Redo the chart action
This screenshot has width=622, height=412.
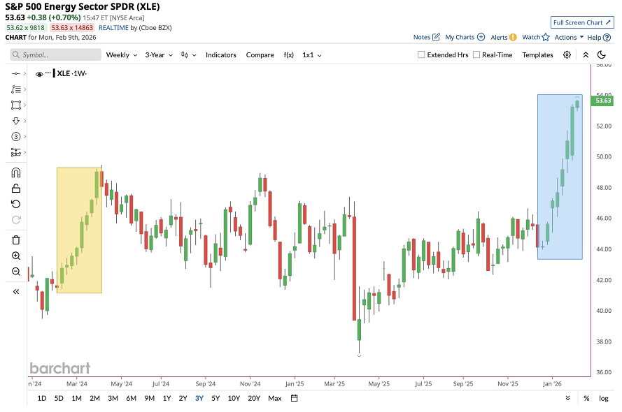[16, 220]
